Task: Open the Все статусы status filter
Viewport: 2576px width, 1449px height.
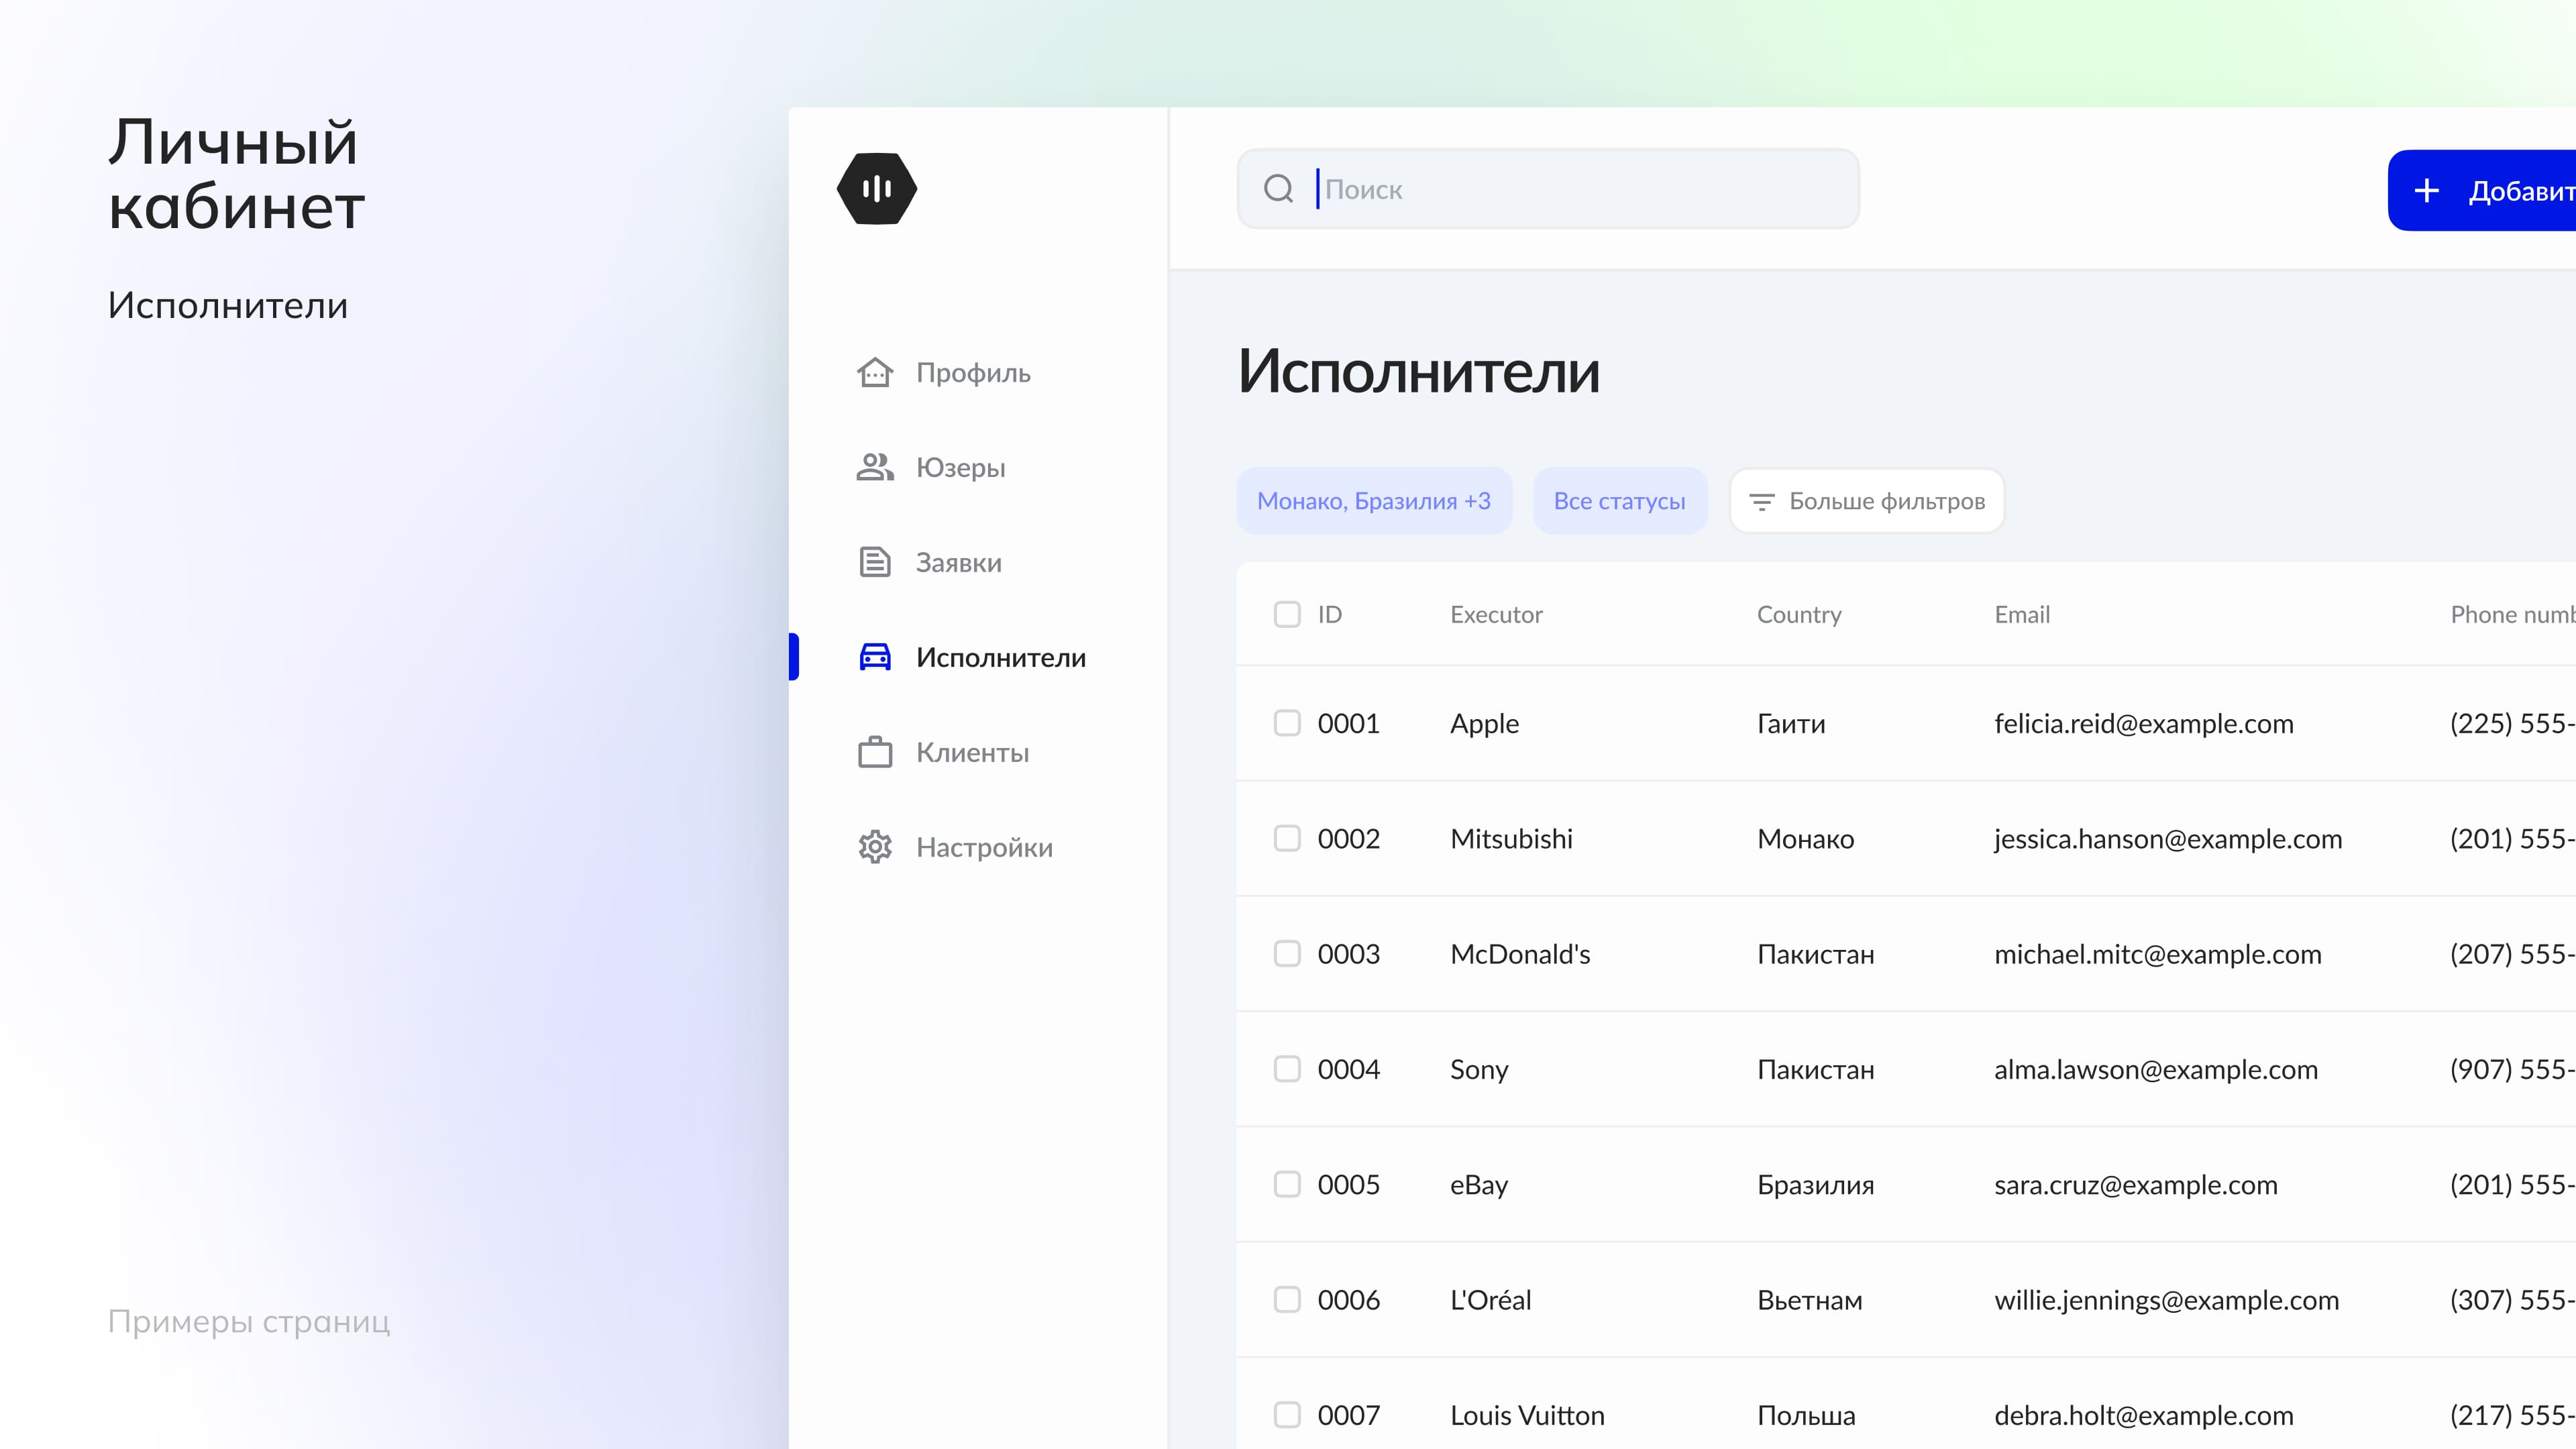Action: [1619, 501]
